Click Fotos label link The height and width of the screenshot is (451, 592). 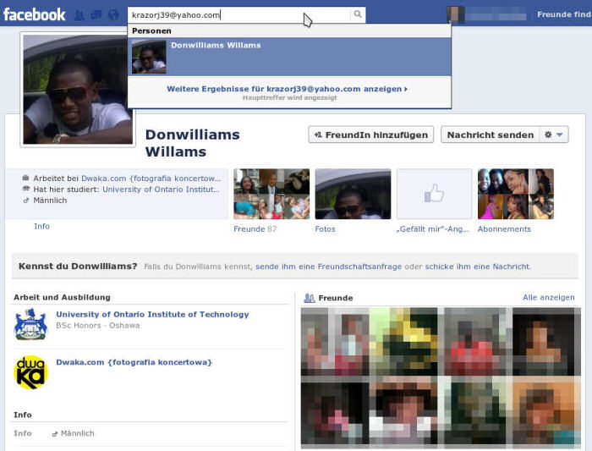[x=325, y=229]
